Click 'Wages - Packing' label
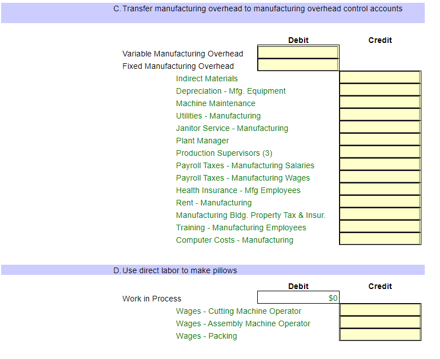Viewport: 440px width, 359px height. point(206,336)
